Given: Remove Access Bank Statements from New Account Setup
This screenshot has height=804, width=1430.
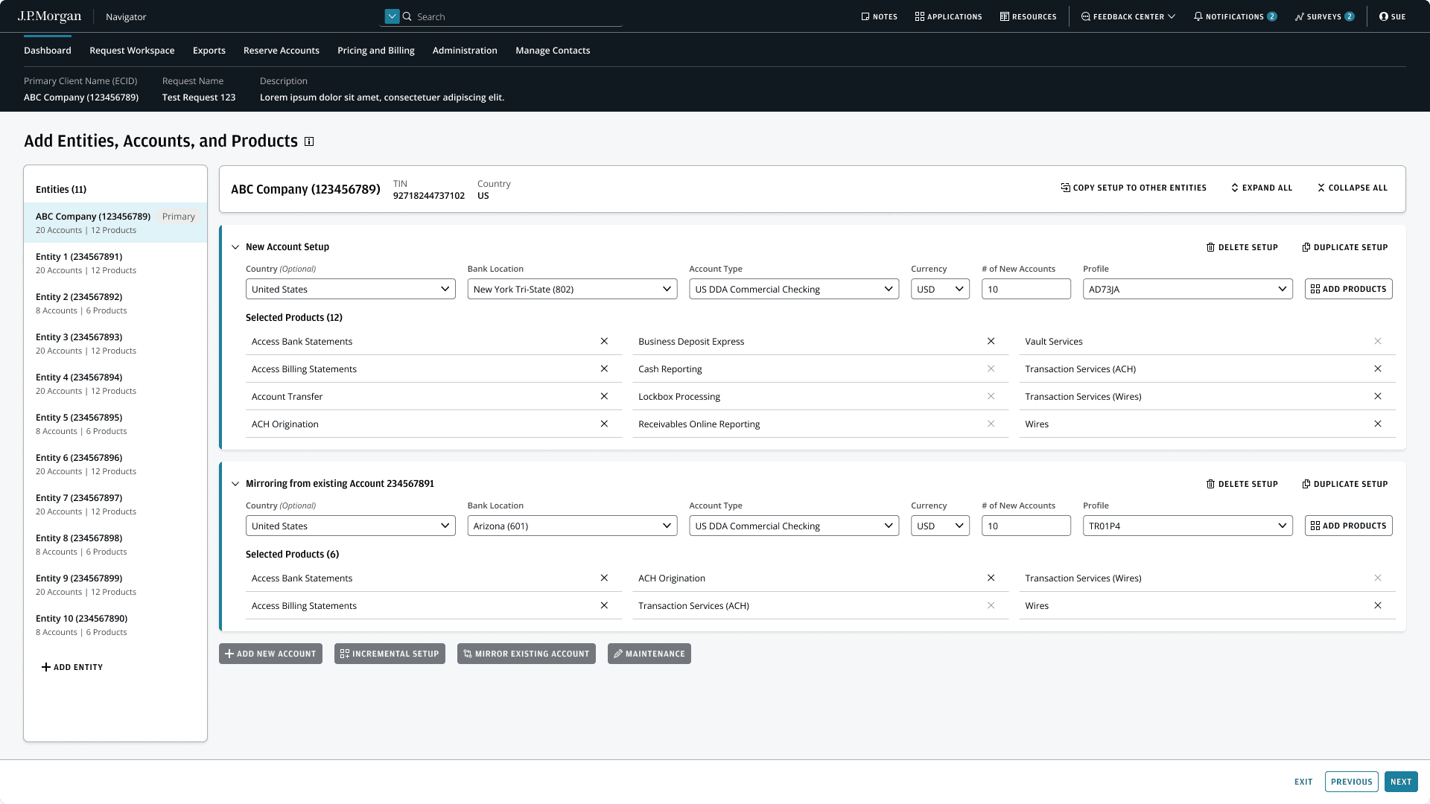Looking at the screenshot, I should 604,342.
